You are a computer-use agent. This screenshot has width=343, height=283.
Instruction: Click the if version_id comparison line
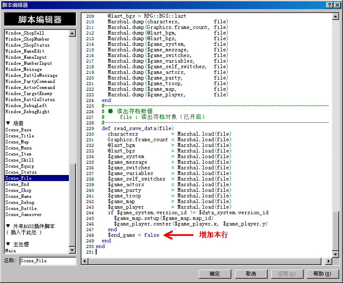[188, 213]
